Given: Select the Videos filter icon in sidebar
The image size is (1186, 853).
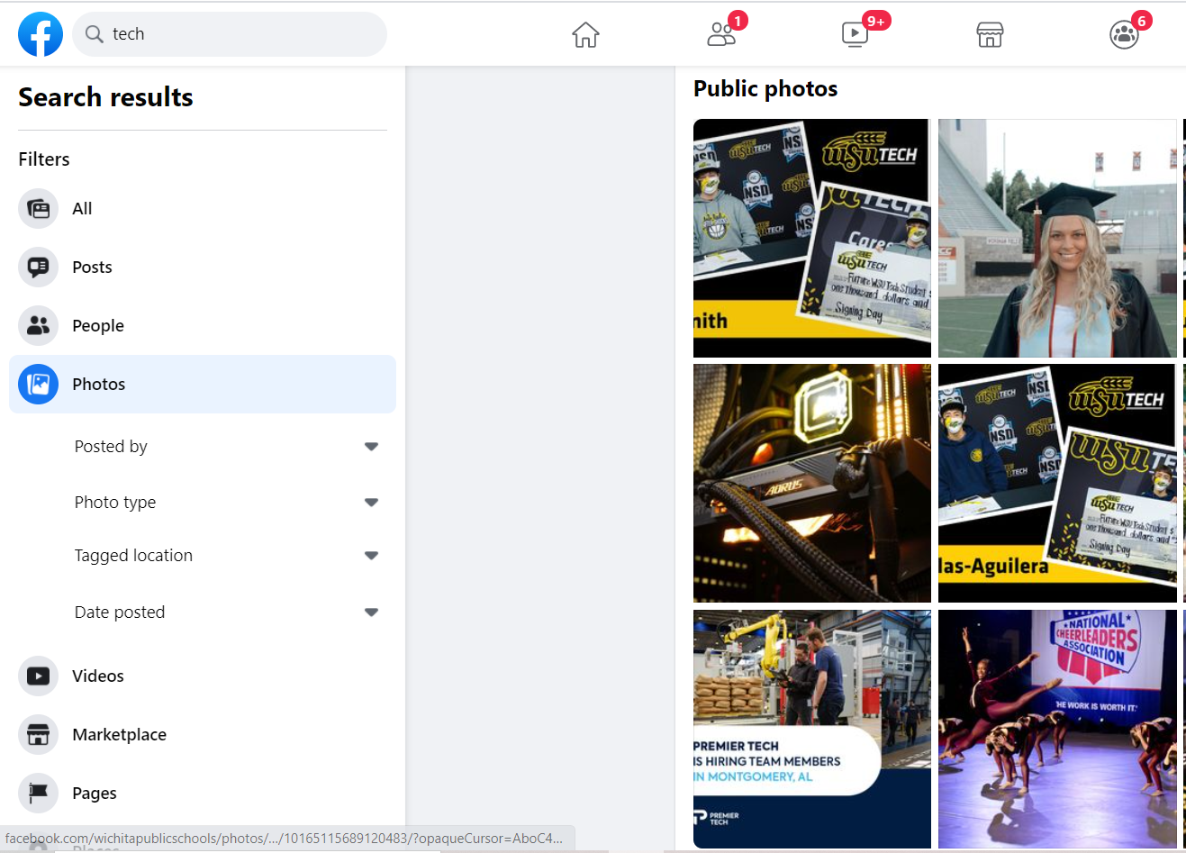Looking at the screenshot, I should (38, 676).
